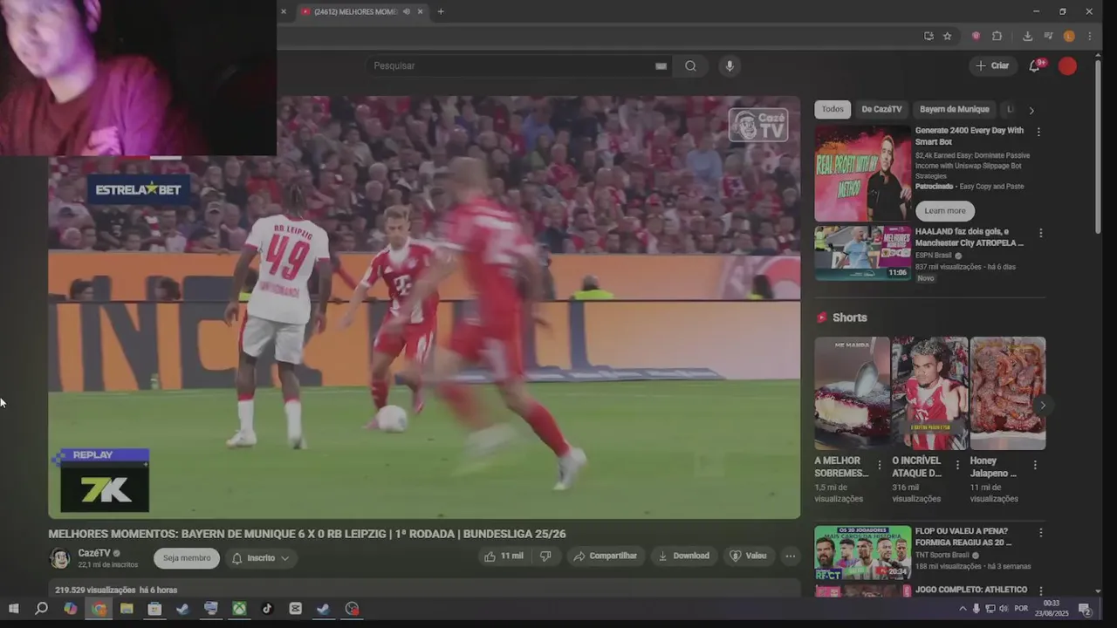
Task: Open options for 'A MELHOR SOBREMES...' short
Action: coord(880,465)
